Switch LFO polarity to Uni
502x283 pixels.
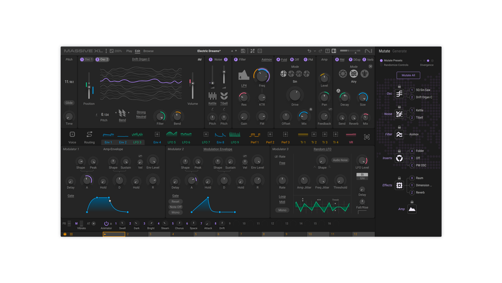coord(362,178)
